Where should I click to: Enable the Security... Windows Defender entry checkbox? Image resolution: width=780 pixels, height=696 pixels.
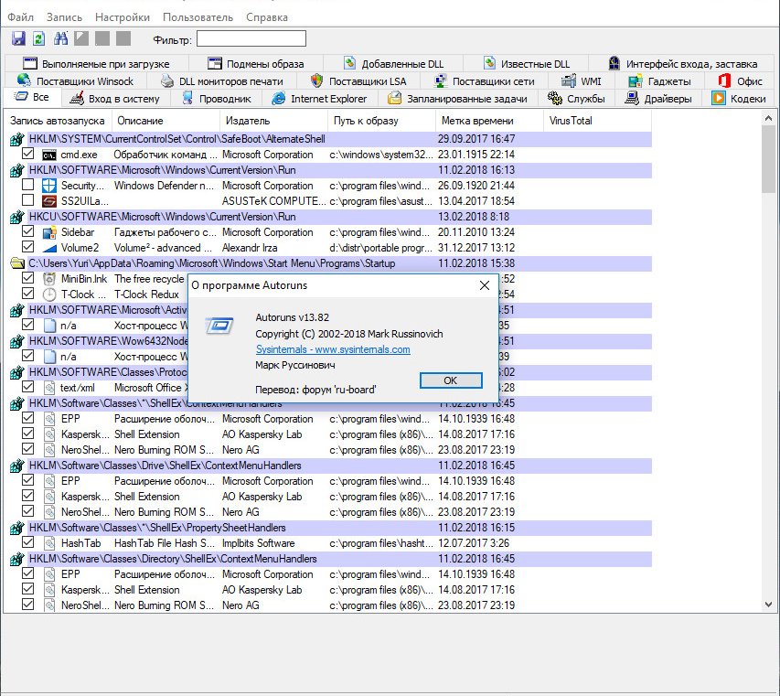point(27,185)
